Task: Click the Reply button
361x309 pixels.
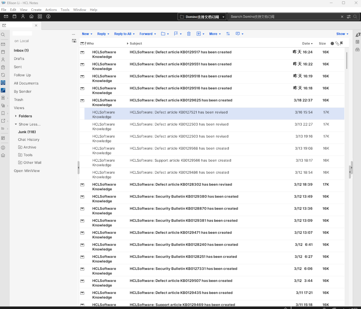Action: (x=101, y=34)
